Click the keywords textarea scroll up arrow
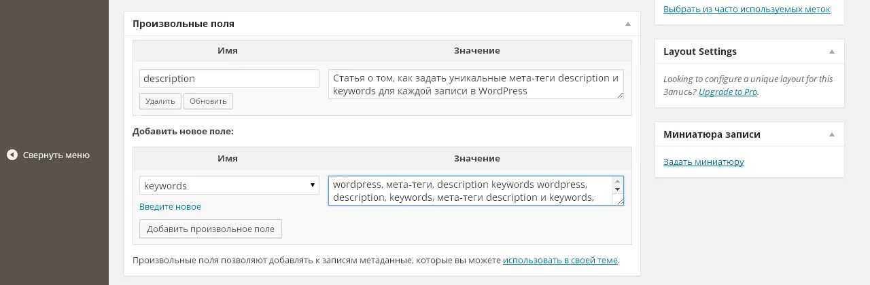Screen dimensions: 870x285 [x=617, y=182]
